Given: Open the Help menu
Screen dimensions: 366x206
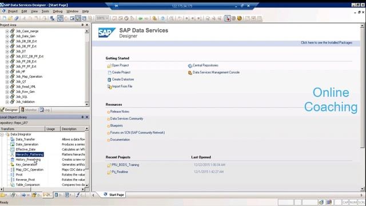Looking at the screenshot, I should click(85, 11).
